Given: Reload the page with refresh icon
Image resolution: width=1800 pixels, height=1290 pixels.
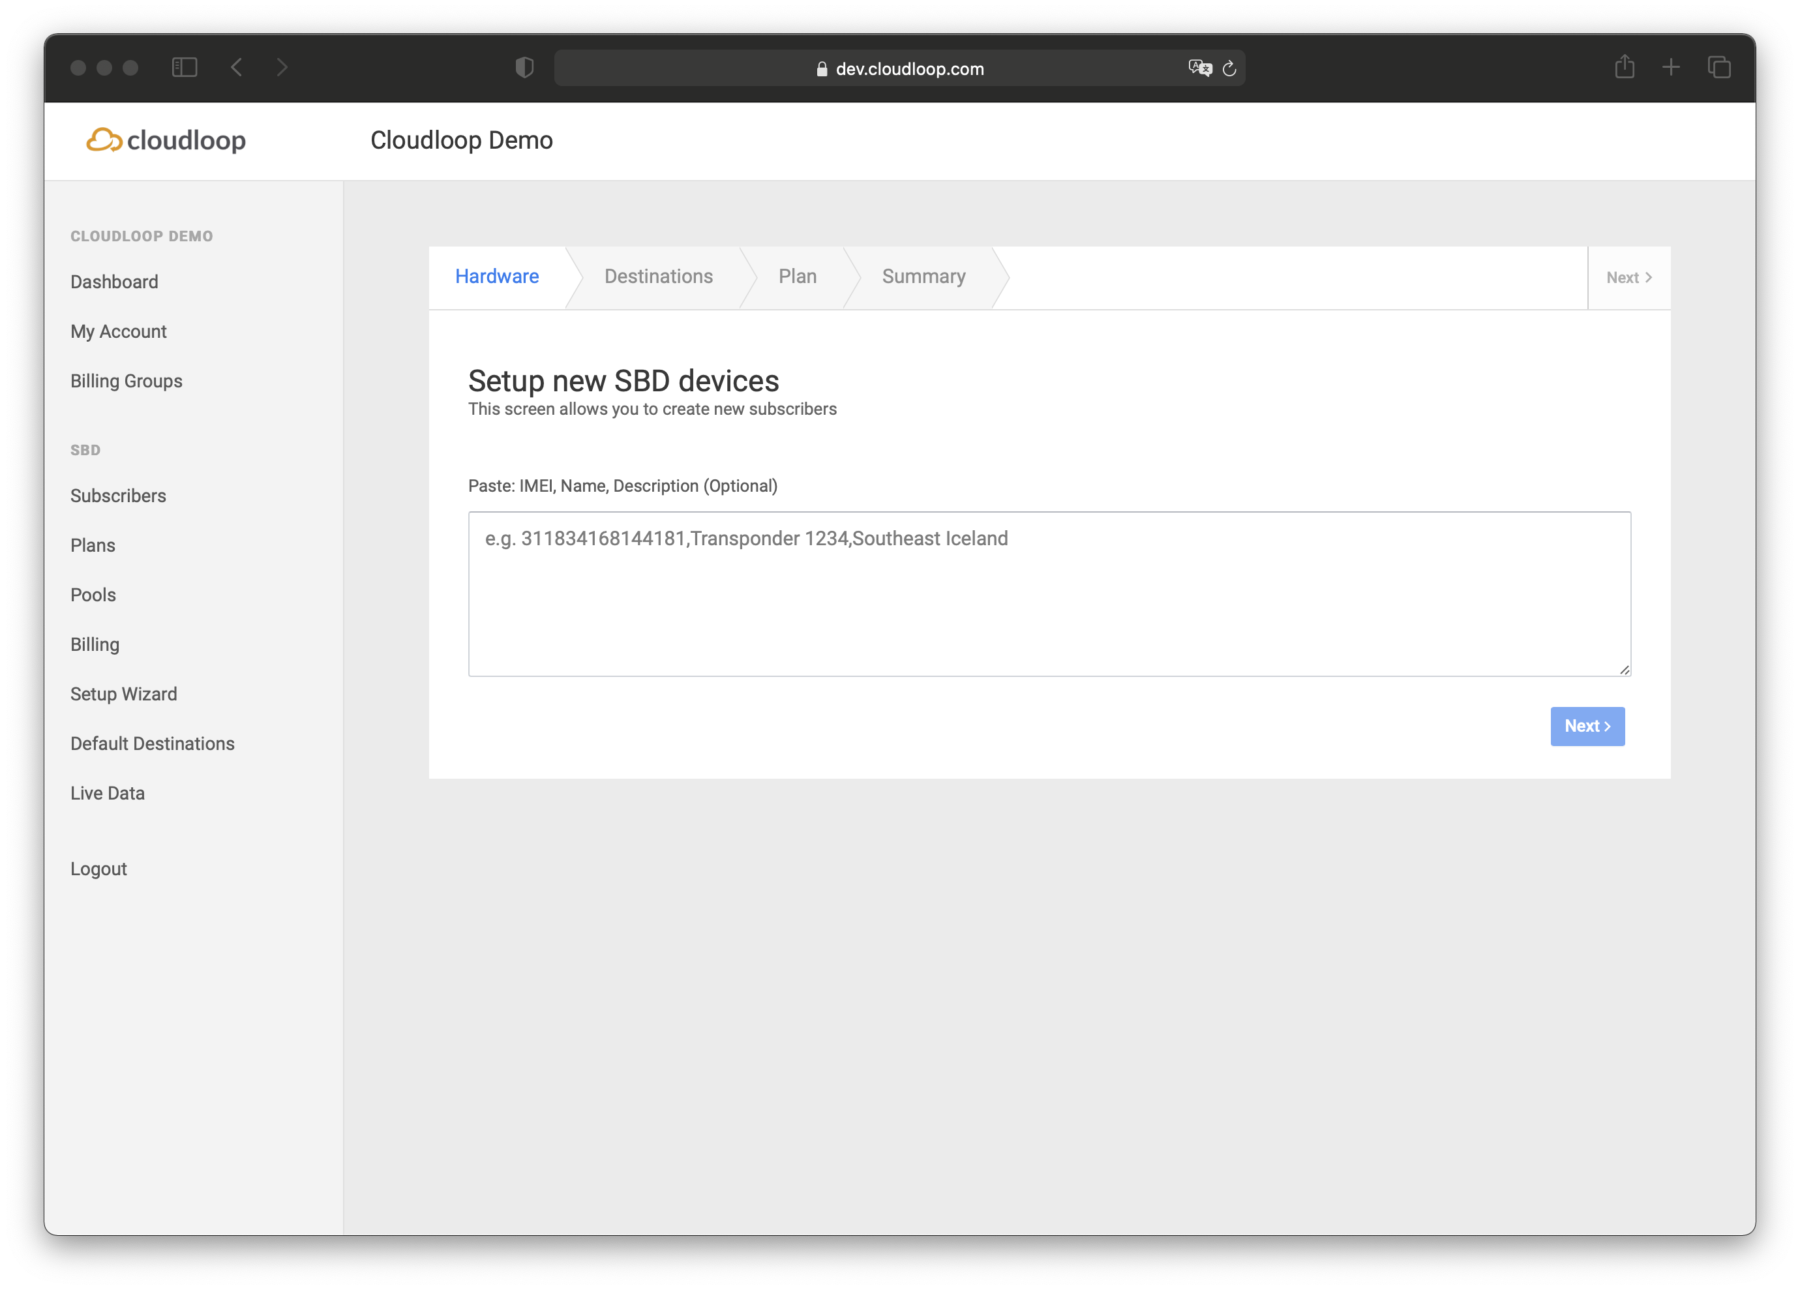Looking at the screenshot, I should coord(1229,69).
